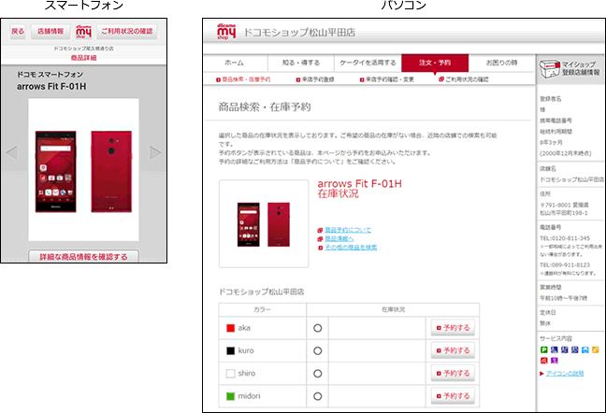
Task: Switch to the お困りの時 tab
Action: pos(501,63)
